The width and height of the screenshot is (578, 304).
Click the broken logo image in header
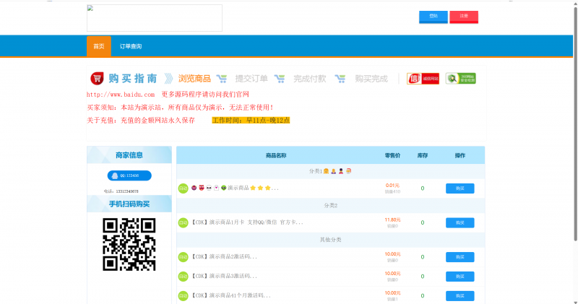tap(154, 18)
